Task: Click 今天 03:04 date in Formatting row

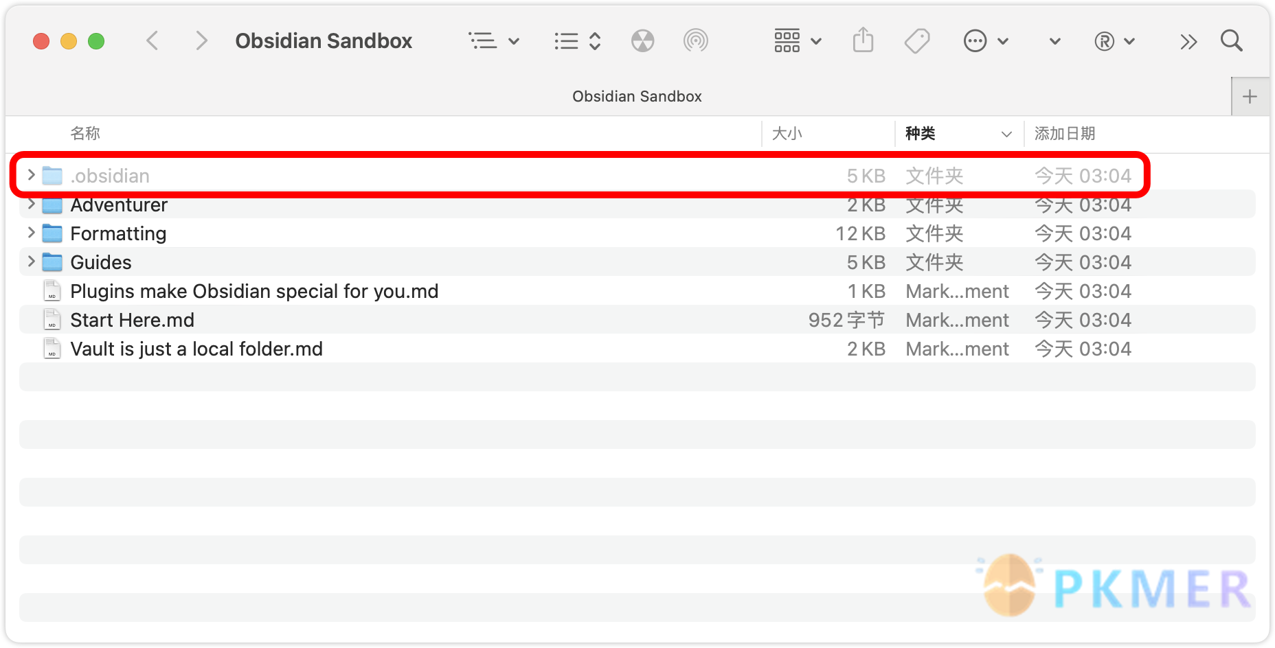Action: click(x=1083, y=233)
